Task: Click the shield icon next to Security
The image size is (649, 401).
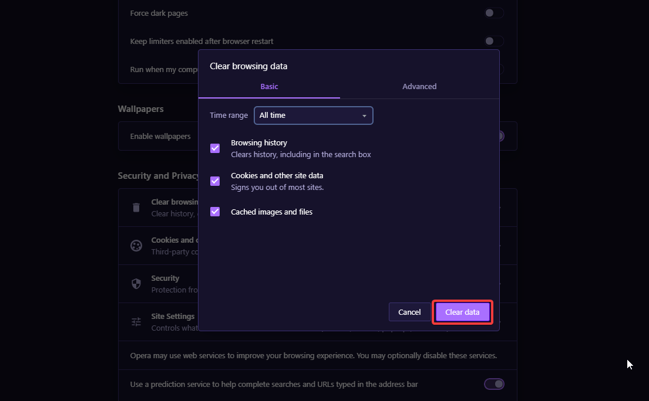Action: pyautogui.click(x=136, y=283)
